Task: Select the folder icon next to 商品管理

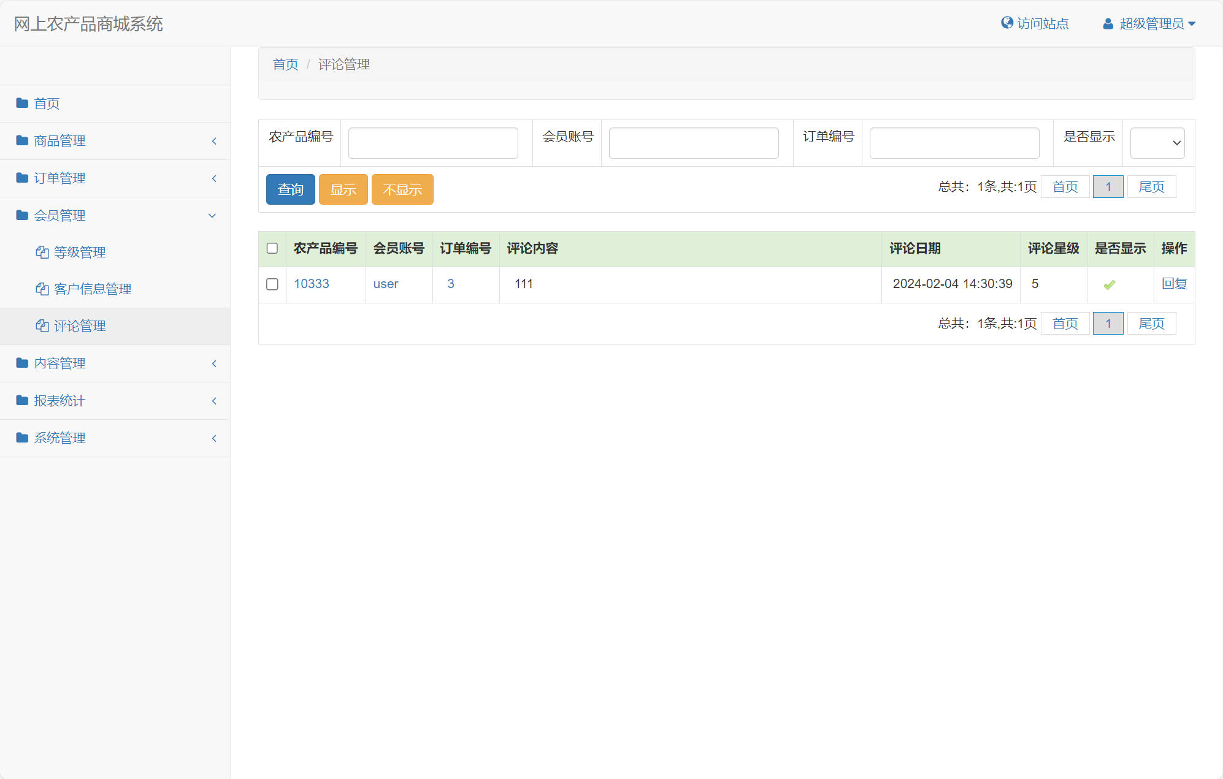Action: pyautogui.click(x=20, y=141)
